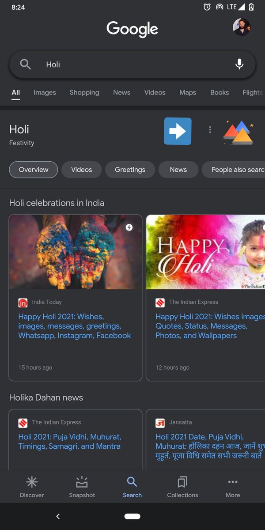
Task: Open Jansatta Holi 2021 Date article
Action: pyautogui.click(x=210, y=446)
